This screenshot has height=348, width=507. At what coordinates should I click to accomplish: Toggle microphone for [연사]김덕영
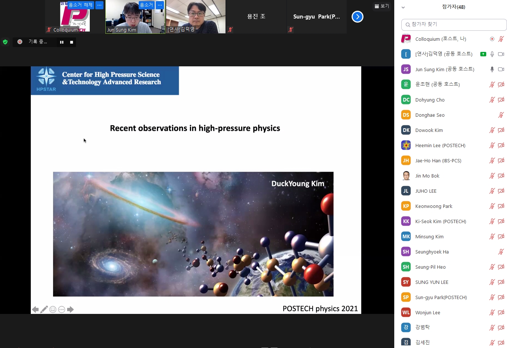[492, 54]
